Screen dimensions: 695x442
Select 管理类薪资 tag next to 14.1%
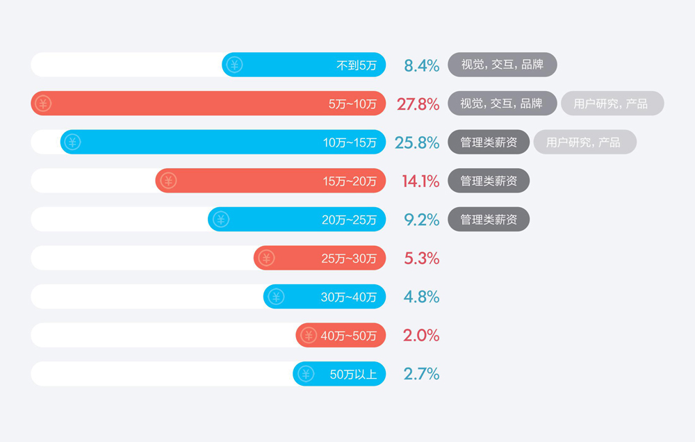(489, 181)
